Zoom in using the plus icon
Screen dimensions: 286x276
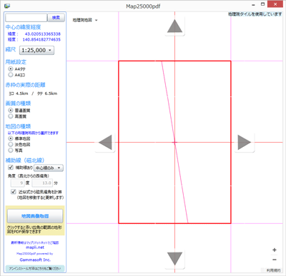(275, 250)
